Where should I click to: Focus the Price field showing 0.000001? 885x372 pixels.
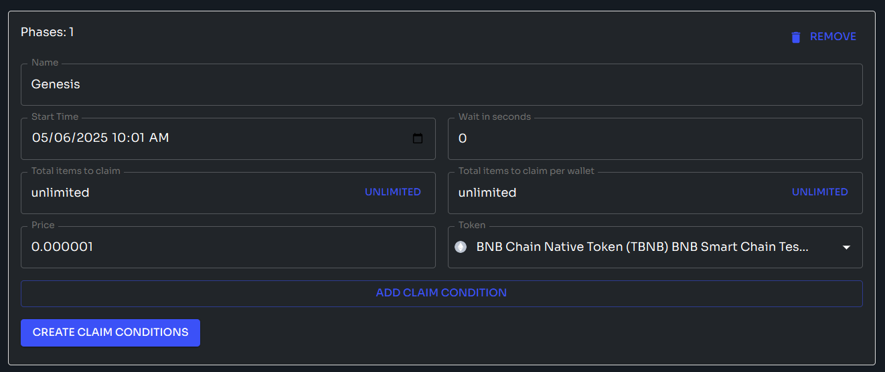pos(228,248)
